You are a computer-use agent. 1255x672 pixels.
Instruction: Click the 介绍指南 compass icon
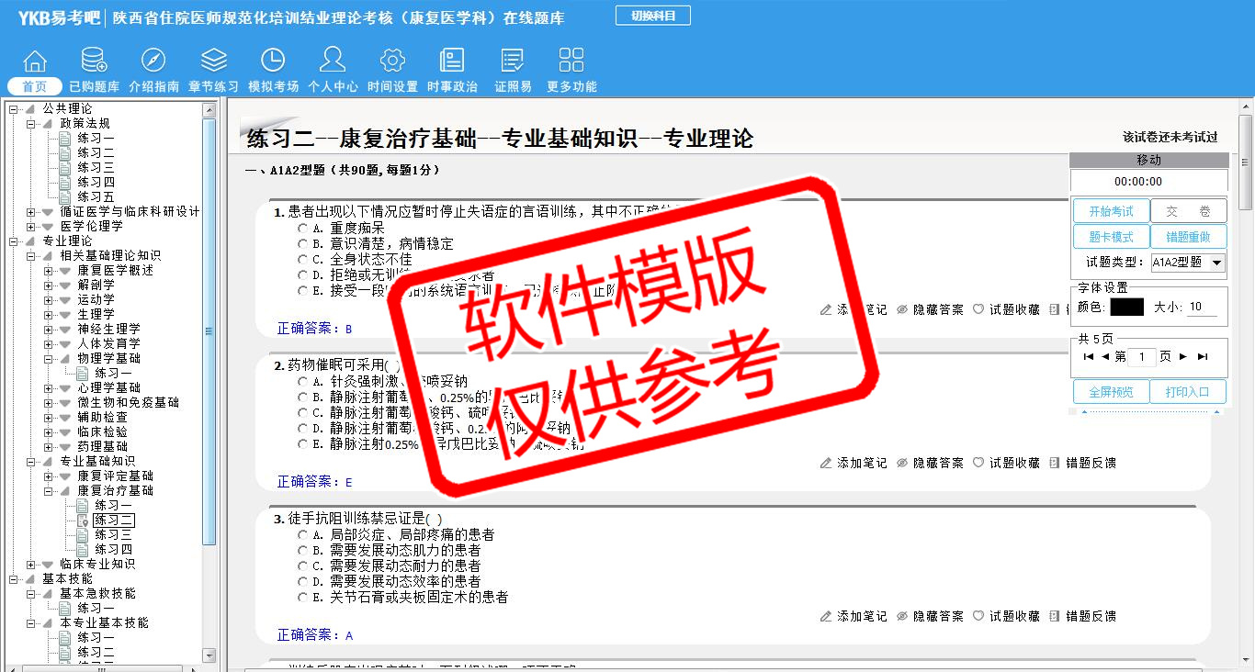[x=153, y=62]
